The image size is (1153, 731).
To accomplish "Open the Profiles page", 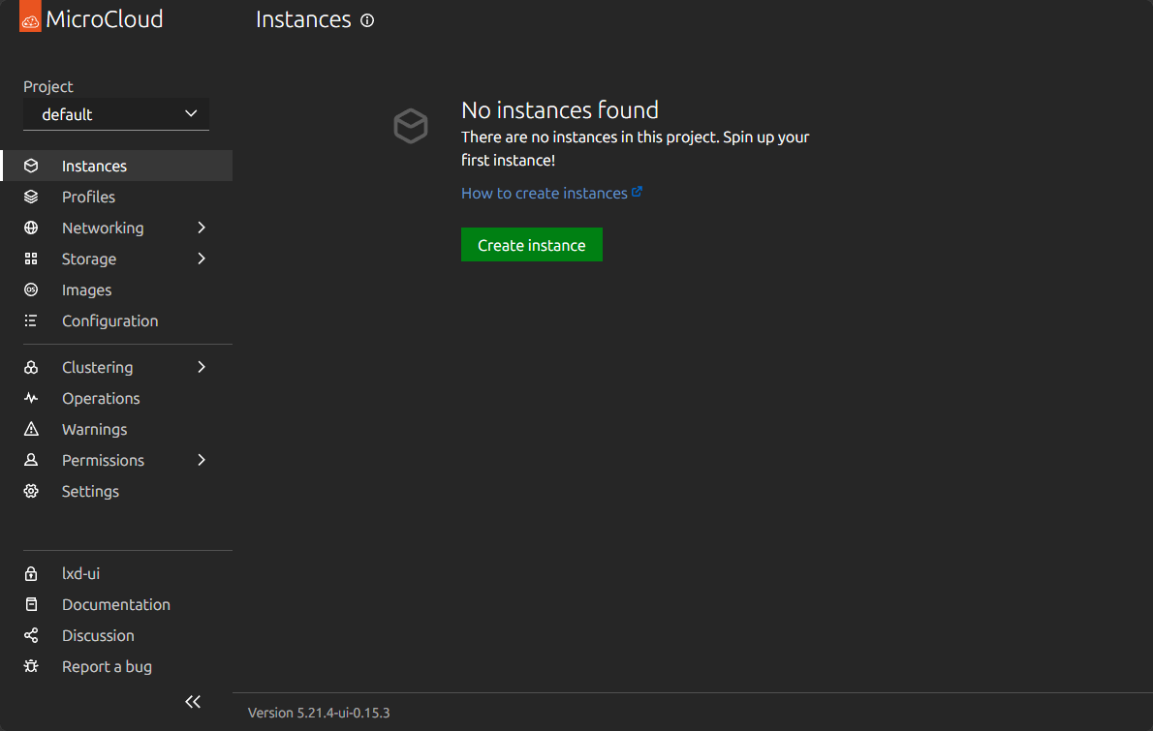I will tap(117, 197).
